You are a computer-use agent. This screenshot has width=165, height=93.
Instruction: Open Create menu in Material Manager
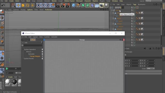tap(10, 77)
